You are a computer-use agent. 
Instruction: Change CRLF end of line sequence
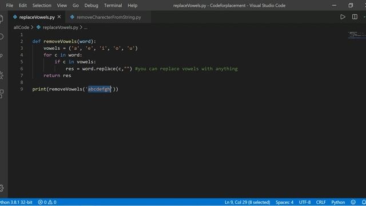click(321, 202)
